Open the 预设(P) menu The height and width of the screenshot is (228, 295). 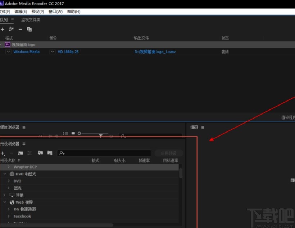(x=38, y=11)
